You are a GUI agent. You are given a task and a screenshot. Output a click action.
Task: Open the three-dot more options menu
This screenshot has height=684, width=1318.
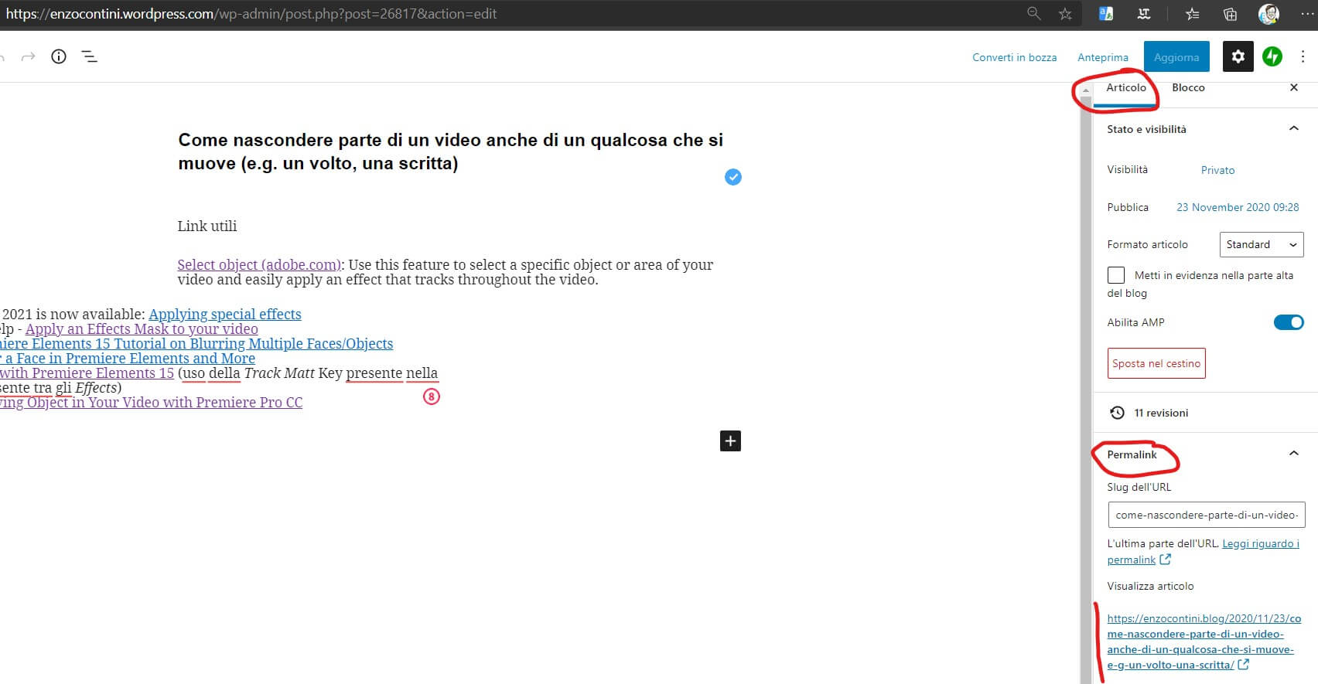pyautogui.click(x=1303, y=56)
